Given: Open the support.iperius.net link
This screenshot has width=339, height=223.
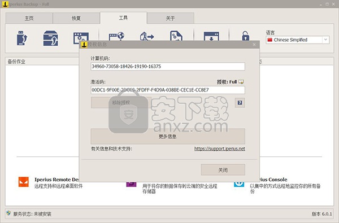Looking at the screenshot, I should tap(220, 148).
